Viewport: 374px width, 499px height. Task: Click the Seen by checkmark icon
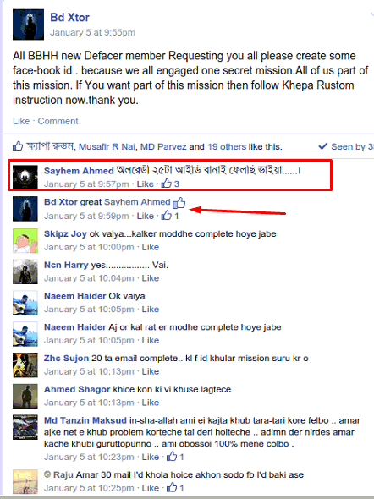coord(322,146)
